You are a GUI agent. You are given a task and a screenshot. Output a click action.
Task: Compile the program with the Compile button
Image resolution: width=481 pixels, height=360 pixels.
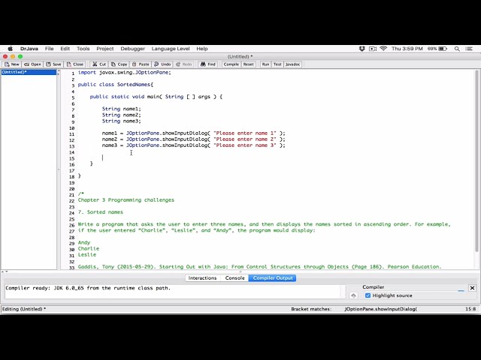point(231,64)
